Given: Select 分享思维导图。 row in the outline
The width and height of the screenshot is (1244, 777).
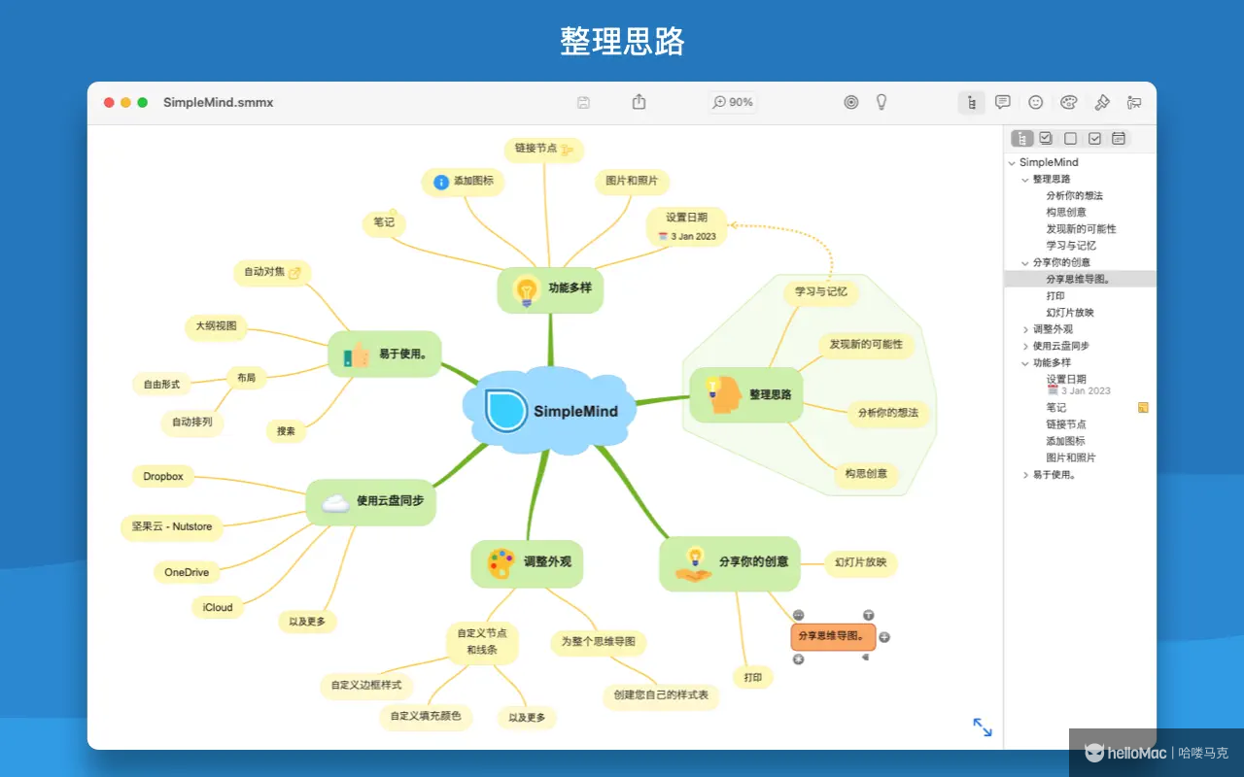Looking at the screenshot, I should coord(1080,279).
